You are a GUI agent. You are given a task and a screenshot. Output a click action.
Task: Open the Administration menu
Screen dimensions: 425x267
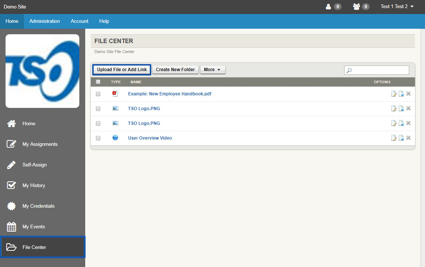(x=44, y=21)
